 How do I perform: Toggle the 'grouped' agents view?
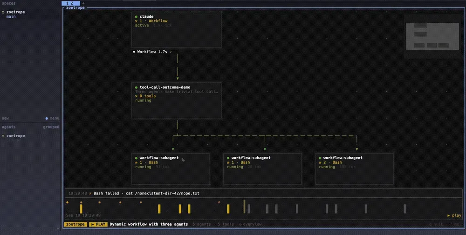pos(51,127)
